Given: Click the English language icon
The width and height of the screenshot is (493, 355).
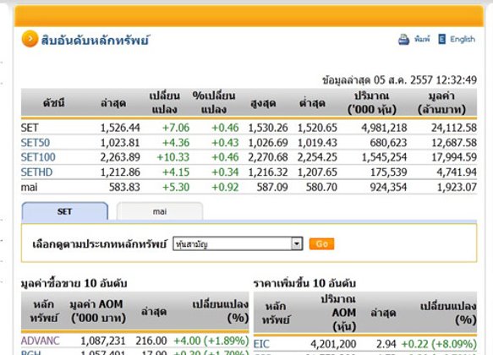Looking at the screenshot, I should pos(441,39).
